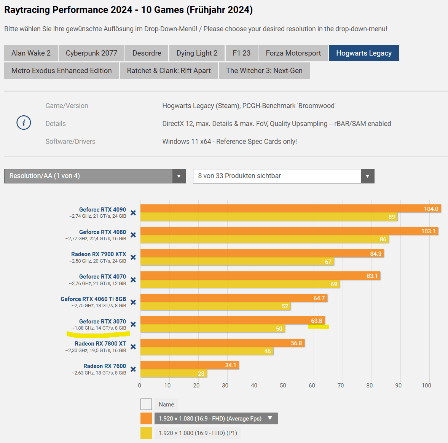
Task: Click the RX 7800 XT yellow 46 bar
Action: (207, 351)
